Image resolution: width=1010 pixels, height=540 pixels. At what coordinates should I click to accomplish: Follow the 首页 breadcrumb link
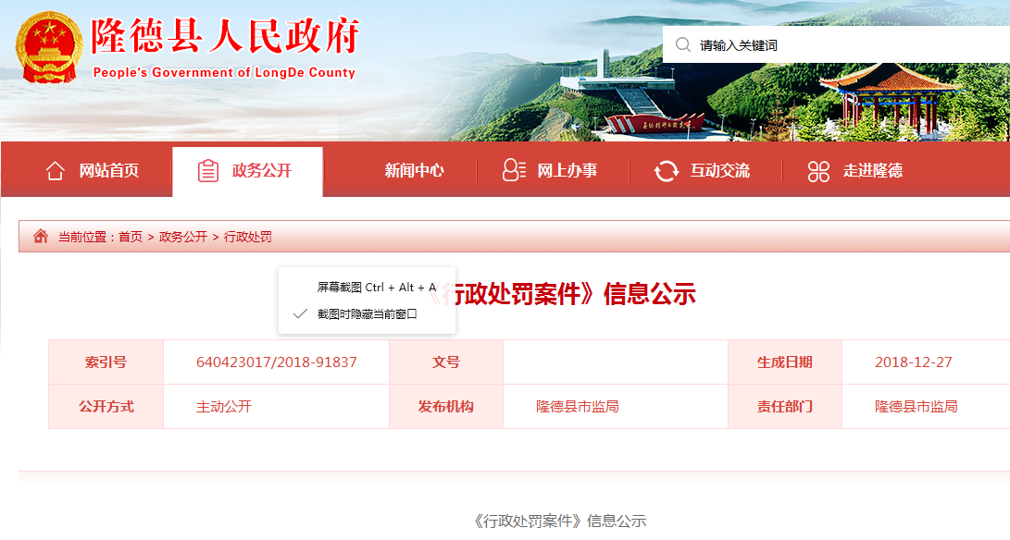coord(131,237)
